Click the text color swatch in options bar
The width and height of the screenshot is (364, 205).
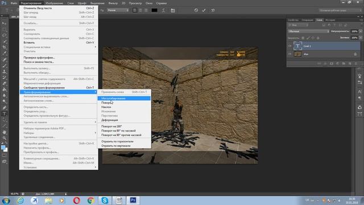point(154,10)
